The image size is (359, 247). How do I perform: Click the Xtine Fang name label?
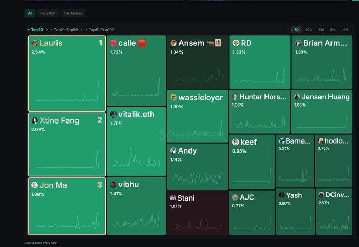[59, 120]
